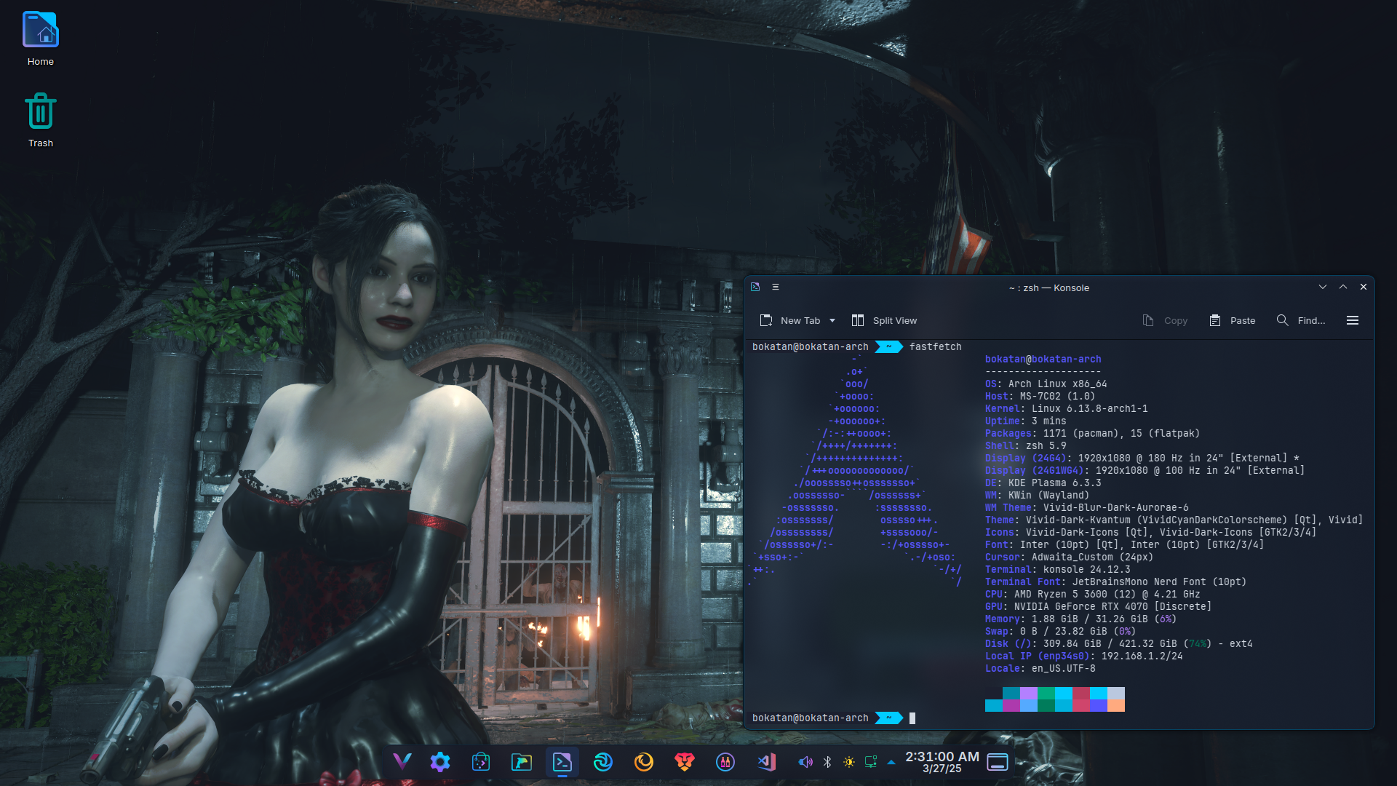This screenshot has width=1397, height=786.
Task: Click the 'Local IP (enp34s0)' line
Action: click(x=1084, y=656)
